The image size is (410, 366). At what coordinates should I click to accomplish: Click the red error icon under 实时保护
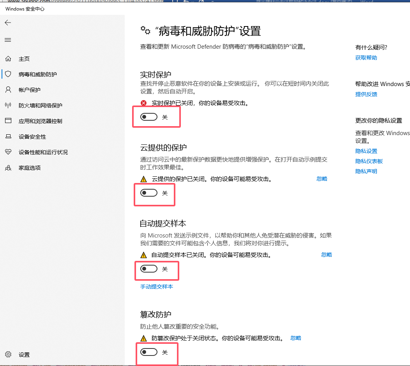[x=143, y=103]
